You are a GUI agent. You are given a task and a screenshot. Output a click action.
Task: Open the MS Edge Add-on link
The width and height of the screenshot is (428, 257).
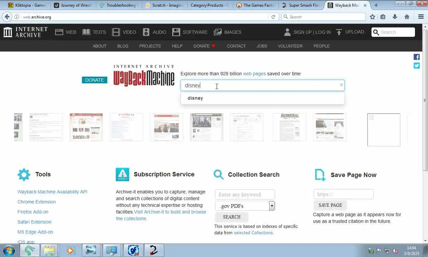[x=35, y=232]
